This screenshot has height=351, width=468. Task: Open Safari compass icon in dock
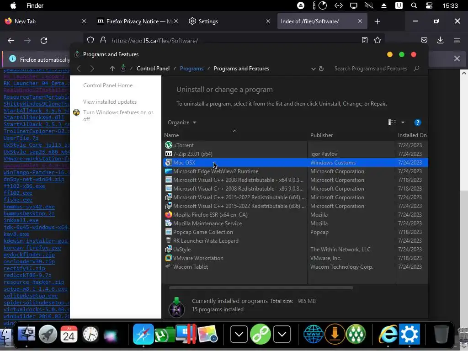click(x=143, y=334)
